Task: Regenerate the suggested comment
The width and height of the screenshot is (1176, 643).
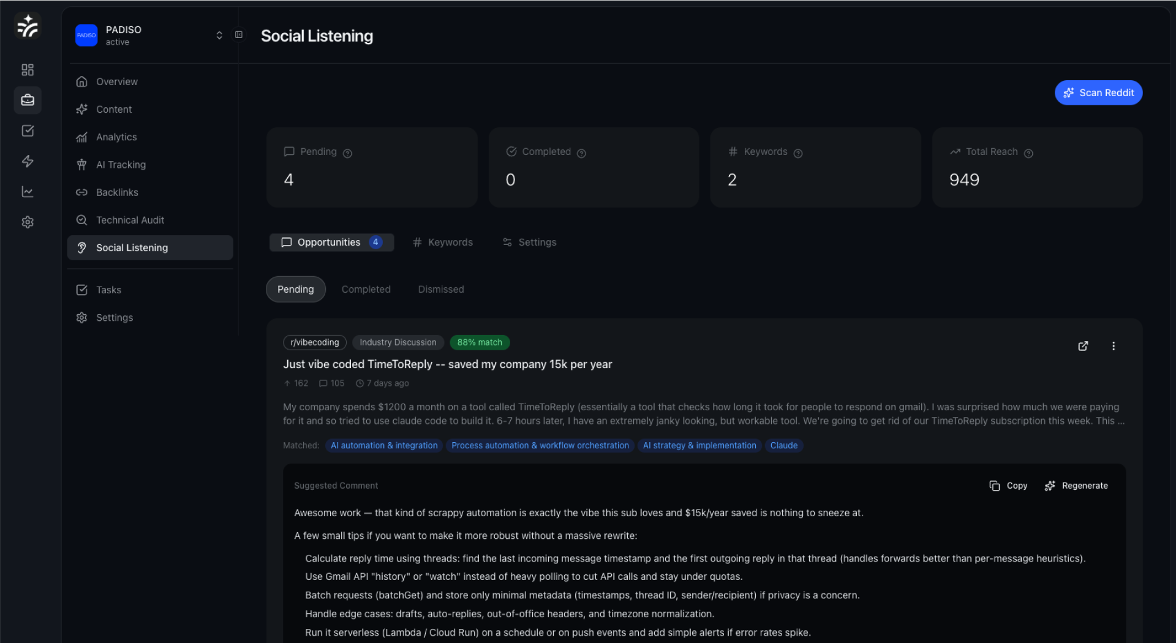Action: [1076, 486]
